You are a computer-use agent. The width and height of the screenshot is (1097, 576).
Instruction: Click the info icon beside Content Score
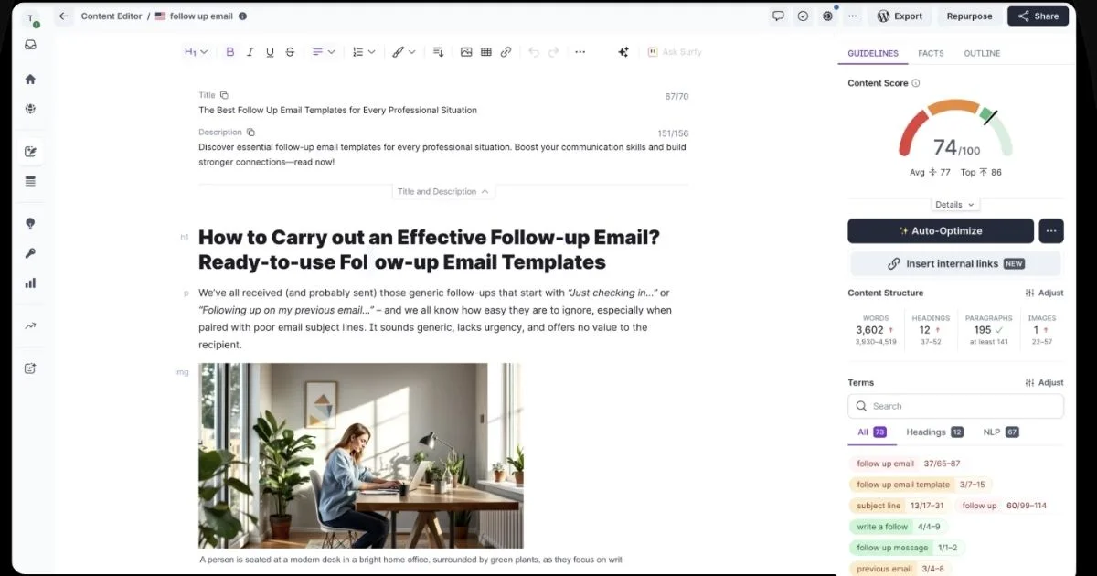coord(916,83)
